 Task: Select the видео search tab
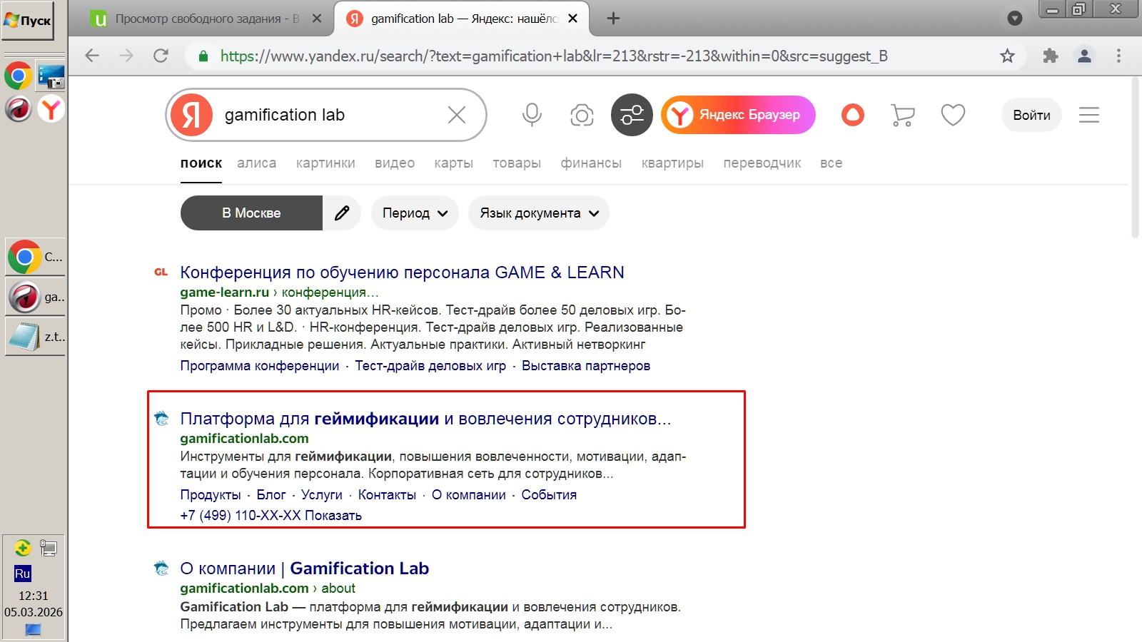[395, 163]
